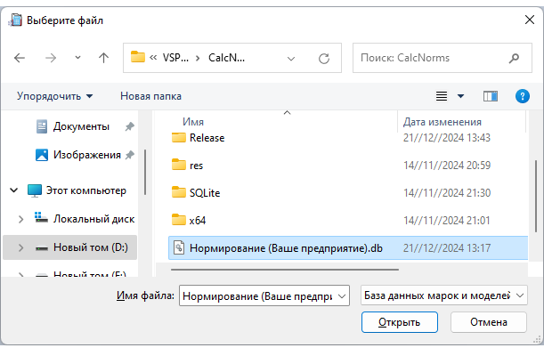Select the Изображения pictures icon
544x356 pixels.
tap(41, 155)
